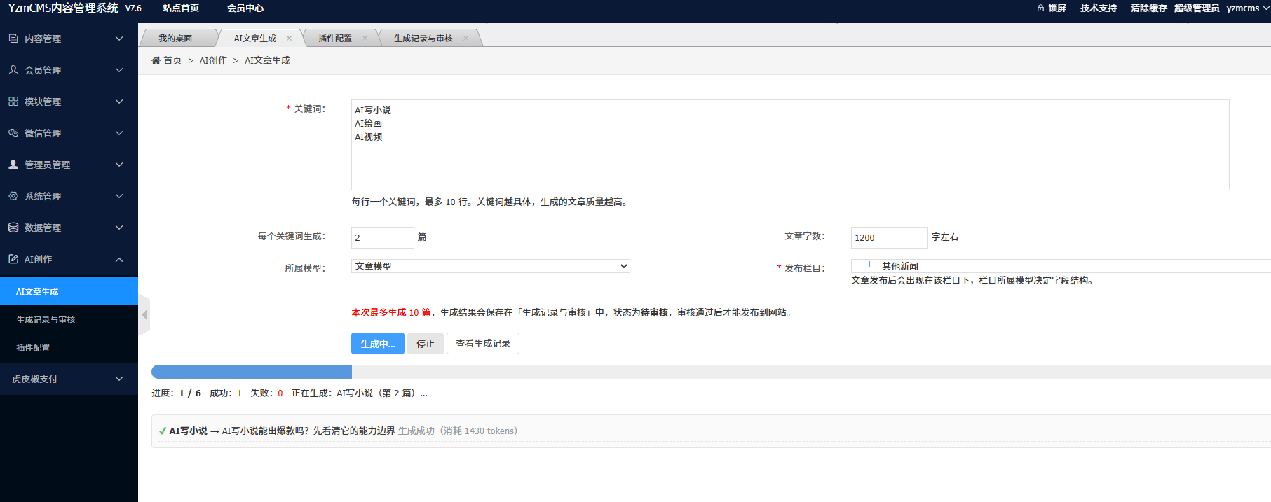Click the 查看生成记录 button
Image resolution: width=1271 pixels, height=502 pixels.
(x=483, y=344)
